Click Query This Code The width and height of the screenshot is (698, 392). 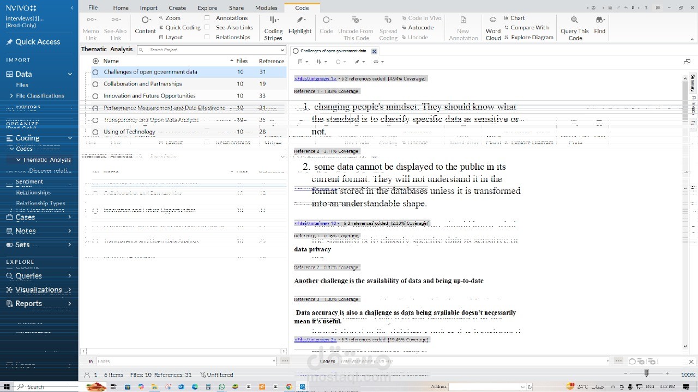(x=575, y=28)
